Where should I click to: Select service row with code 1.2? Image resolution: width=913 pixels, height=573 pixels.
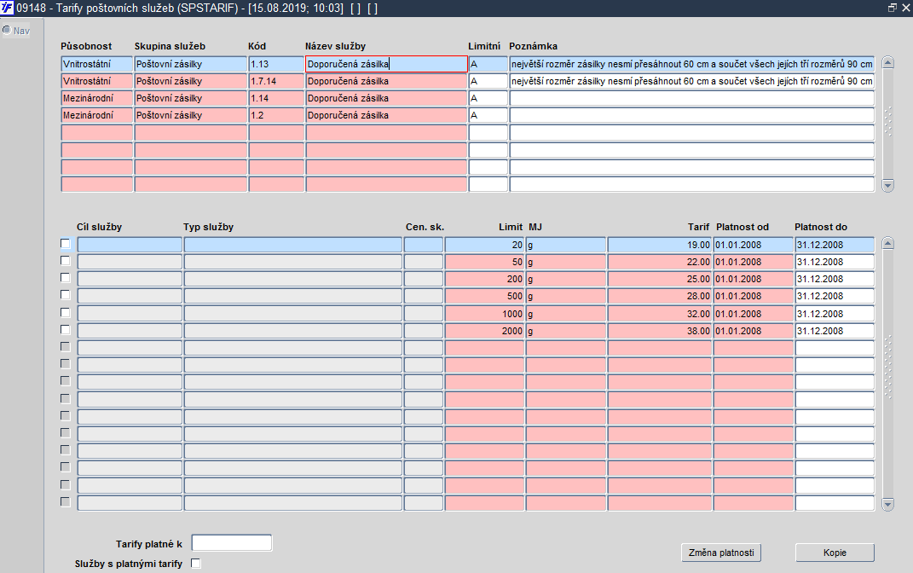(x=467, y=115)
